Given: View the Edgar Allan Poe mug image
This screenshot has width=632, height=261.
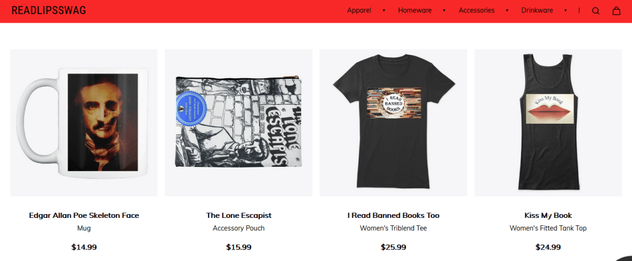Looking at the screenshot, I should click(84, 122).
